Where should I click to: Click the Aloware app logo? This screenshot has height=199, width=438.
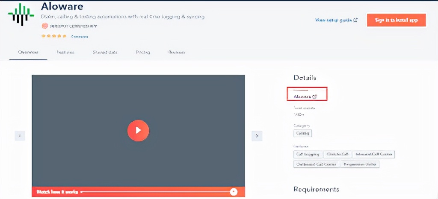21,15
